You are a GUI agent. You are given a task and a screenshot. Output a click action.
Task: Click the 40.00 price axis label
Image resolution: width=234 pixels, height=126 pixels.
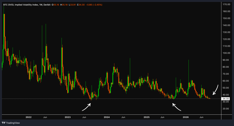pyautogui.click(x=226, y=95)
